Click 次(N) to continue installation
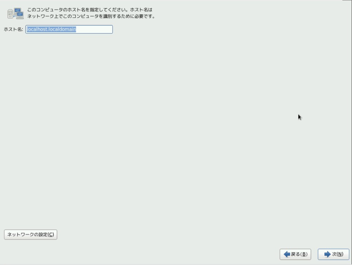Viewport: 352px width, 265px height. point(334,254)
